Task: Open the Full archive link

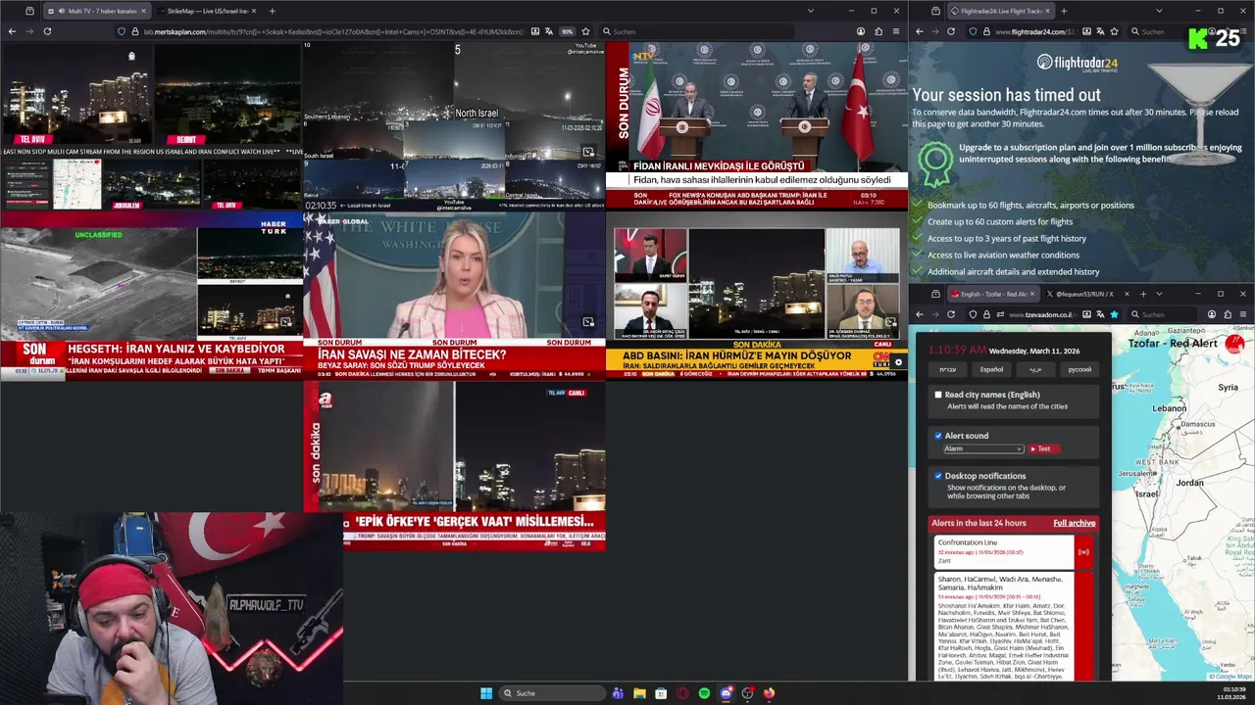Action: (x=1075, y=523)
